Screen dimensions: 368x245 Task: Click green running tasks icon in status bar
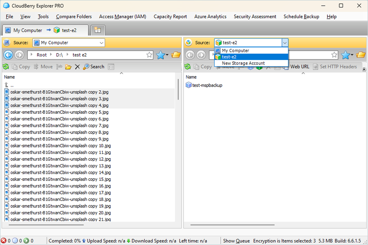point(26,241)
